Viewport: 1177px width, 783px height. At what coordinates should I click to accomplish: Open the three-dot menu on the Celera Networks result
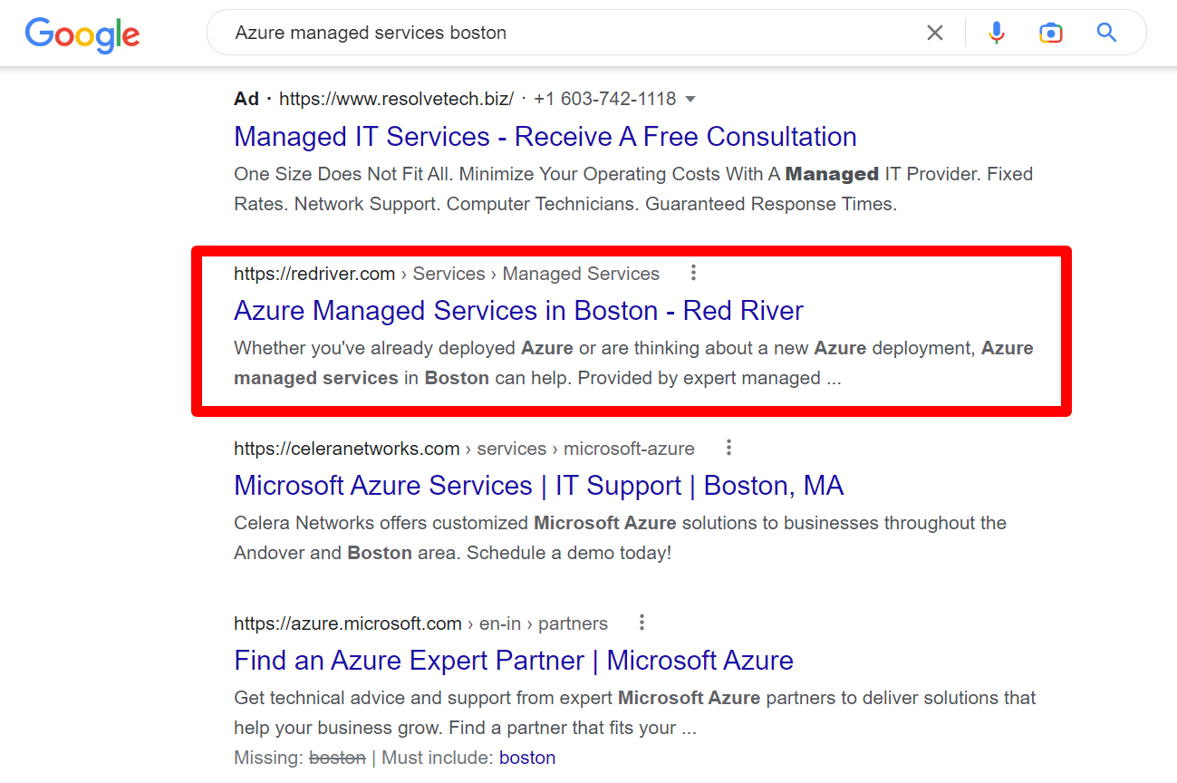(x=728, y=448)
